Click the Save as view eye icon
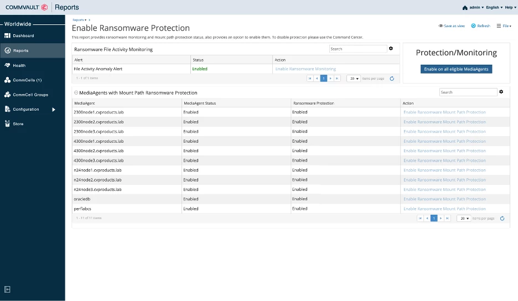Viewport: 518px width, 301px height. [x=441, y=26]
